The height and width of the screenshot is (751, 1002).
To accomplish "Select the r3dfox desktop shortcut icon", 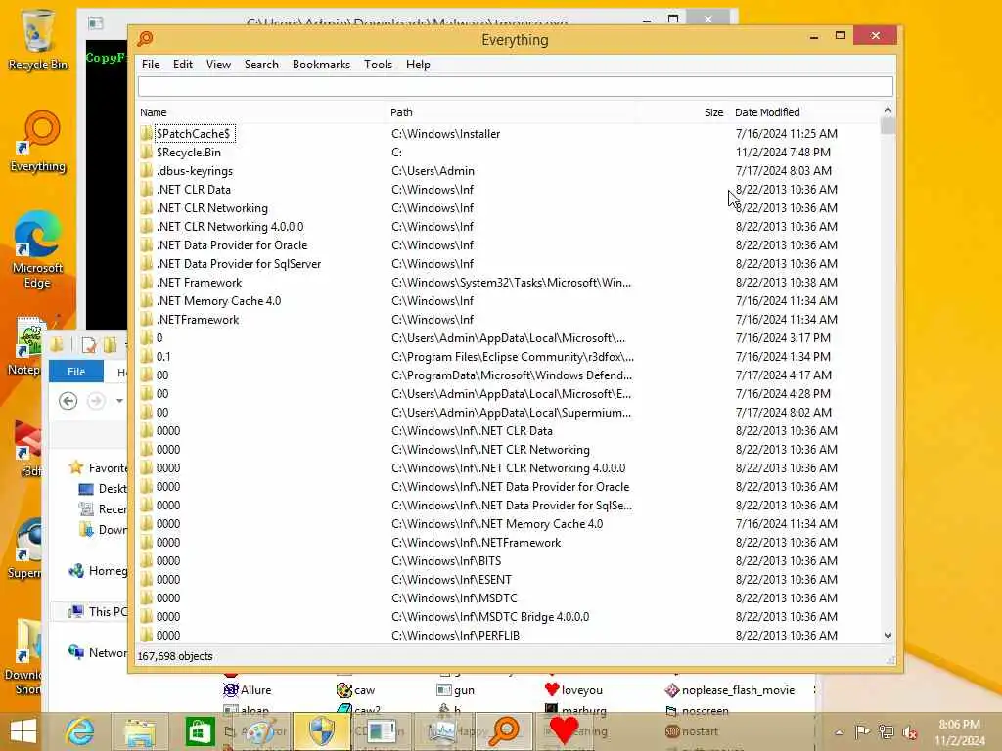I will click(28, 448).
